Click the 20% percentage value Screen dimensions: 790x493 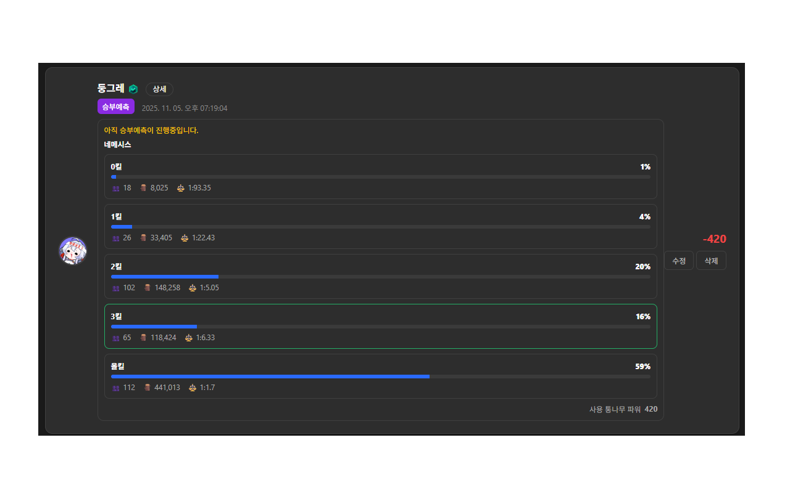(x=642, y=266)
